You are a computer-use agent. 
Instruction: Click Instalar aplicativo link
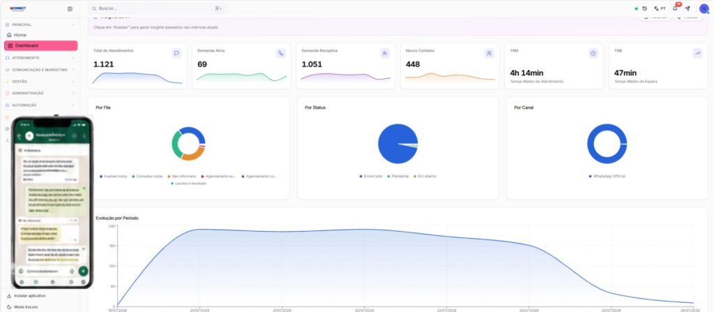(26, 295)
